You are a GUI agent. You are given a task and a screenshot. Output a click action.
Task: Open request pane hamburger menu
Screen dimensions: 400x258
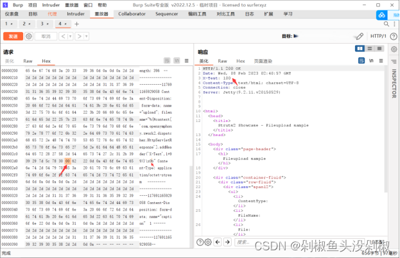[x=186, y=60]
